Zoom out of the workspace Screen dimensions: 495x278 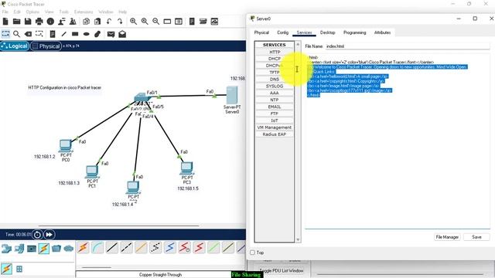[x=156, y=22]
